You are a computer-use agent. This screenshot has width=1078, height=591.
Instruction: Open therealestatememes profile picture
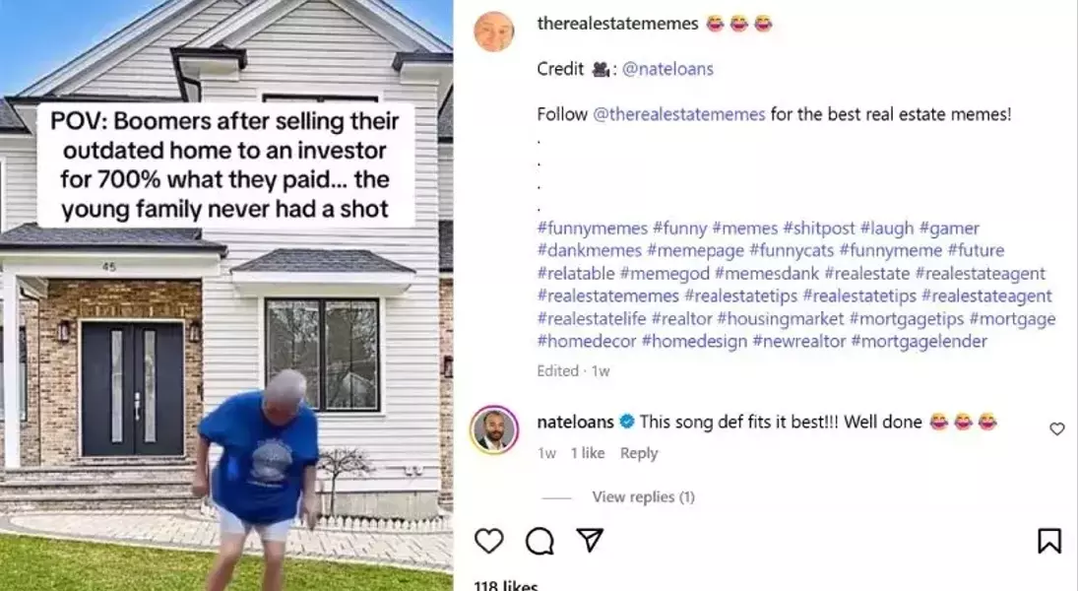click(x=493, y=31)
